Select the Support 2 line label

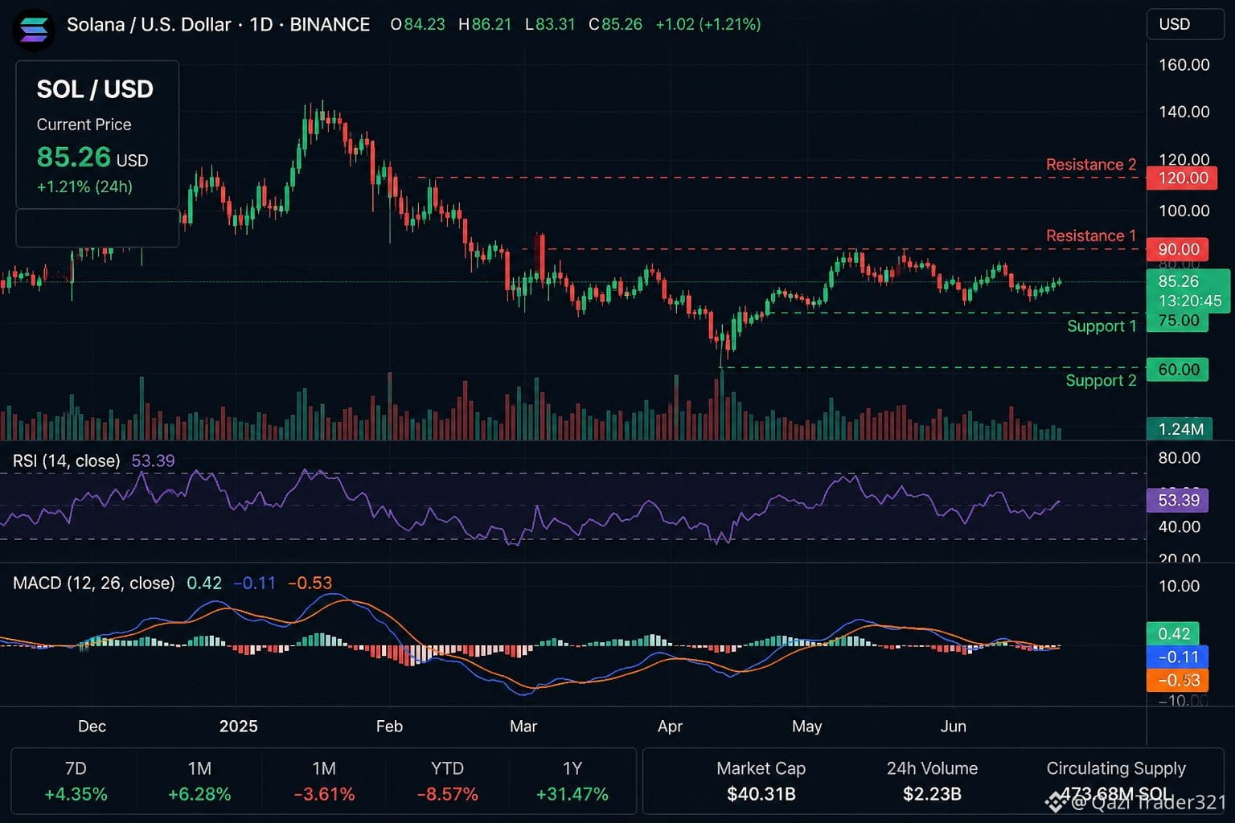click(1101, 380)
